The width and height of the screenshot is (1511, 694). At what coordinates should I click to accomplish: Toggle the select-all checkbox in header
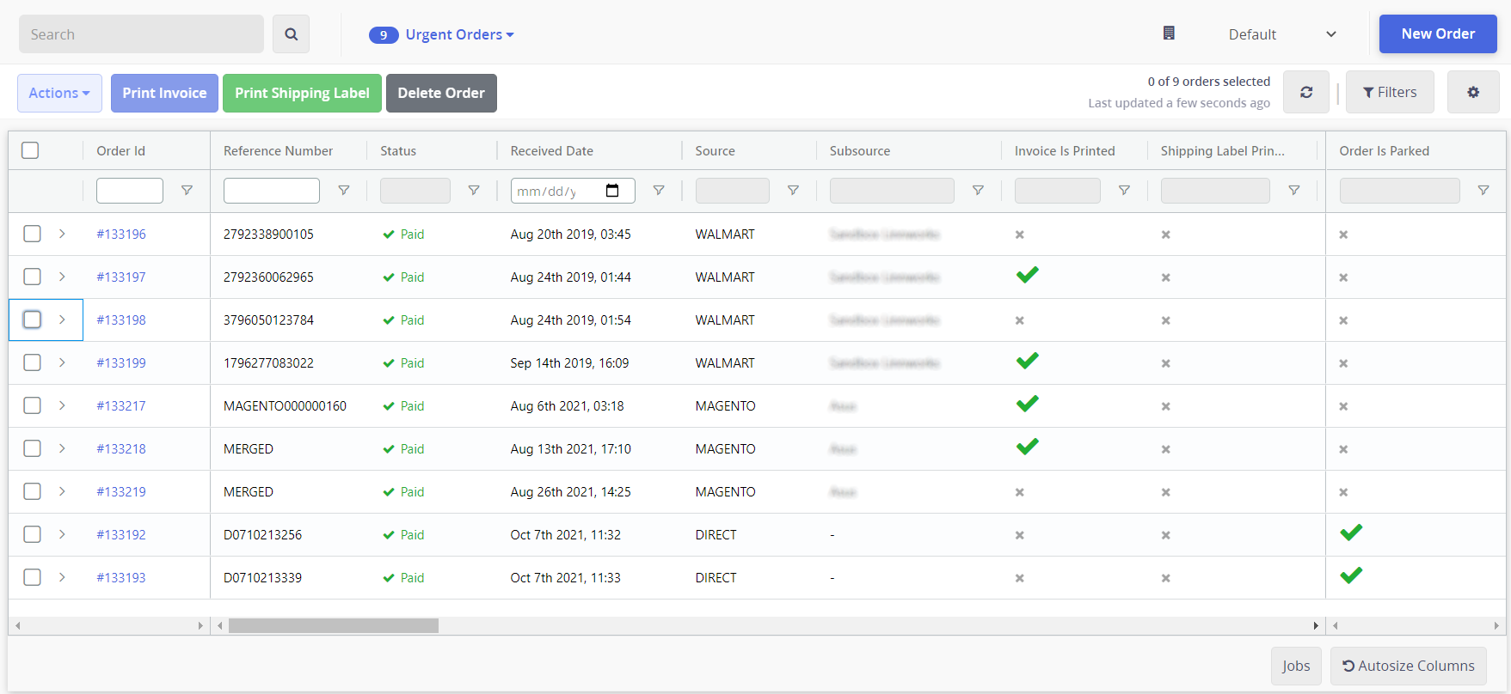click(30, 150)
